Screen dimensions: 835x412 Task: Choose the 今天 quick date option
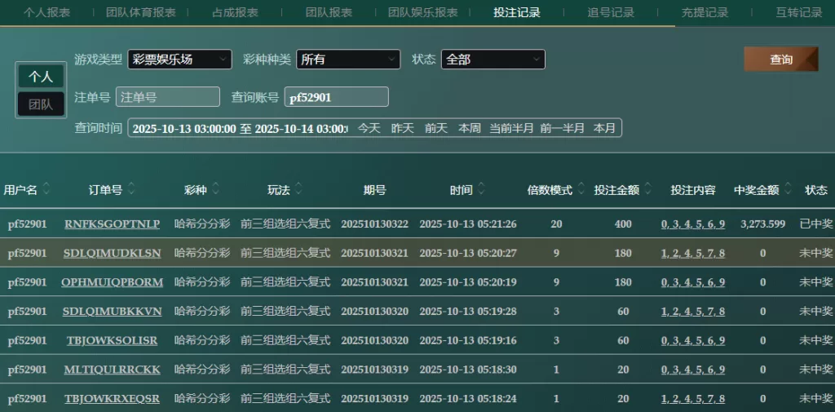tap(369, 128)
